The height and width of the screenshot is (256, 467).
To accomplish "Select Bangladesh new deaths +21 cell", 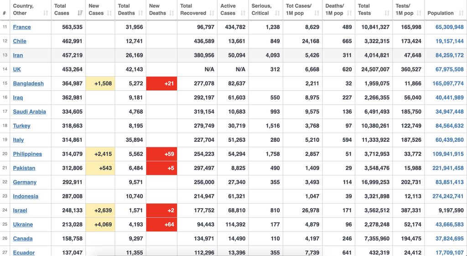I will (x=162, y=83).
